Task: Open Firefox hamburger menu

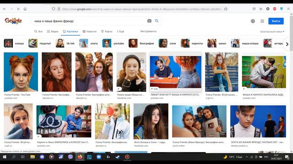Action: pos(288,9)
